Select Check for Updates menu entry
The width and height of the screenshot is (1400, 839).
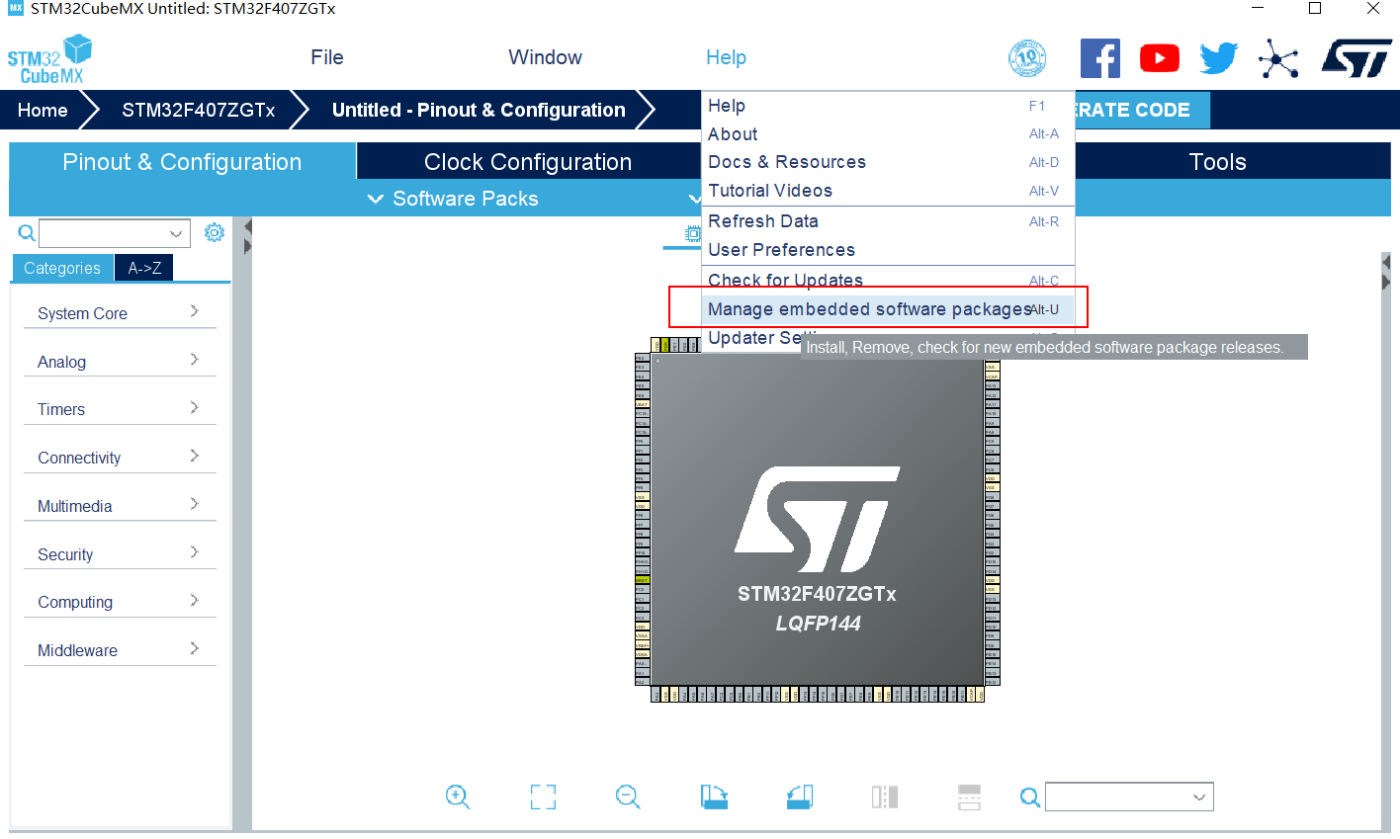(x=888, y=280)
